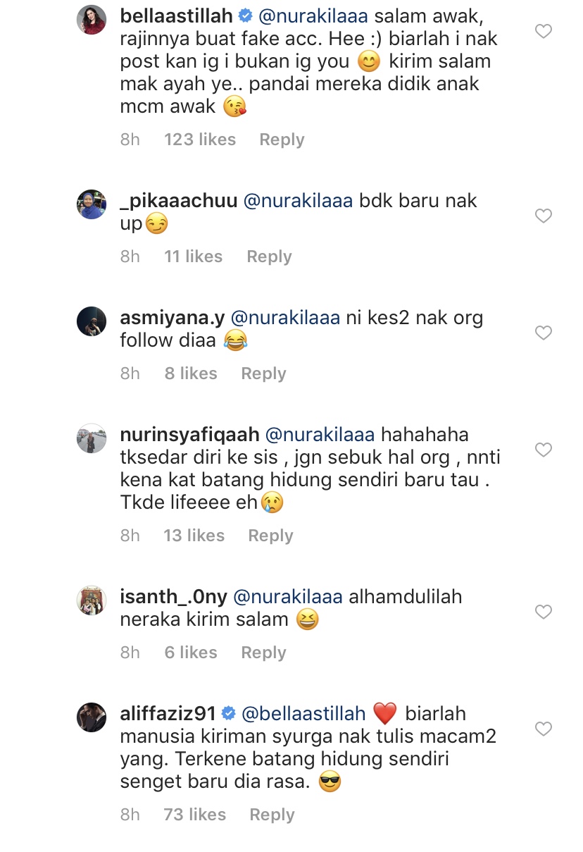The image size is (583, 852).
Task: View the 123 likes on bellaastillah's comment
Action: 200,140
